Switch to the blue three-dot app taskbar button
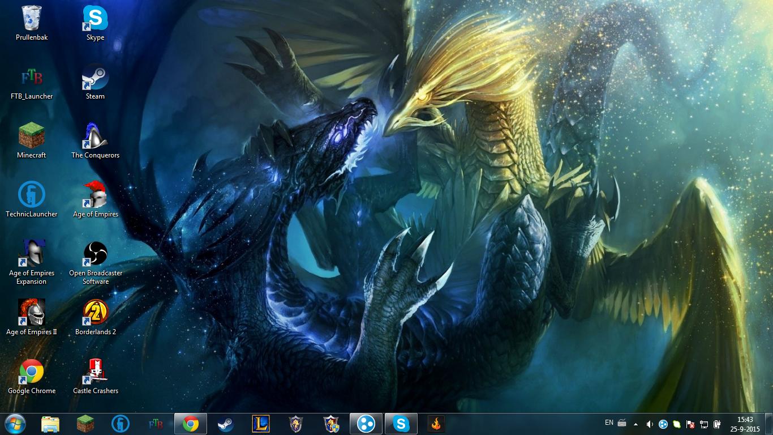The image size is (773, 435). (x=366, y=424)
